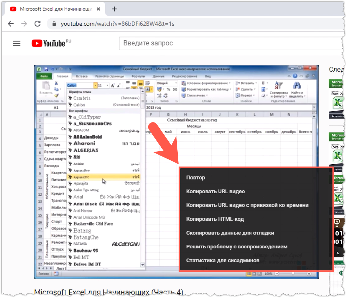Click the first Microsoft Excel sidebar thumbnail
This screenshot has height=298, width=347.
(x=337, y=99)
